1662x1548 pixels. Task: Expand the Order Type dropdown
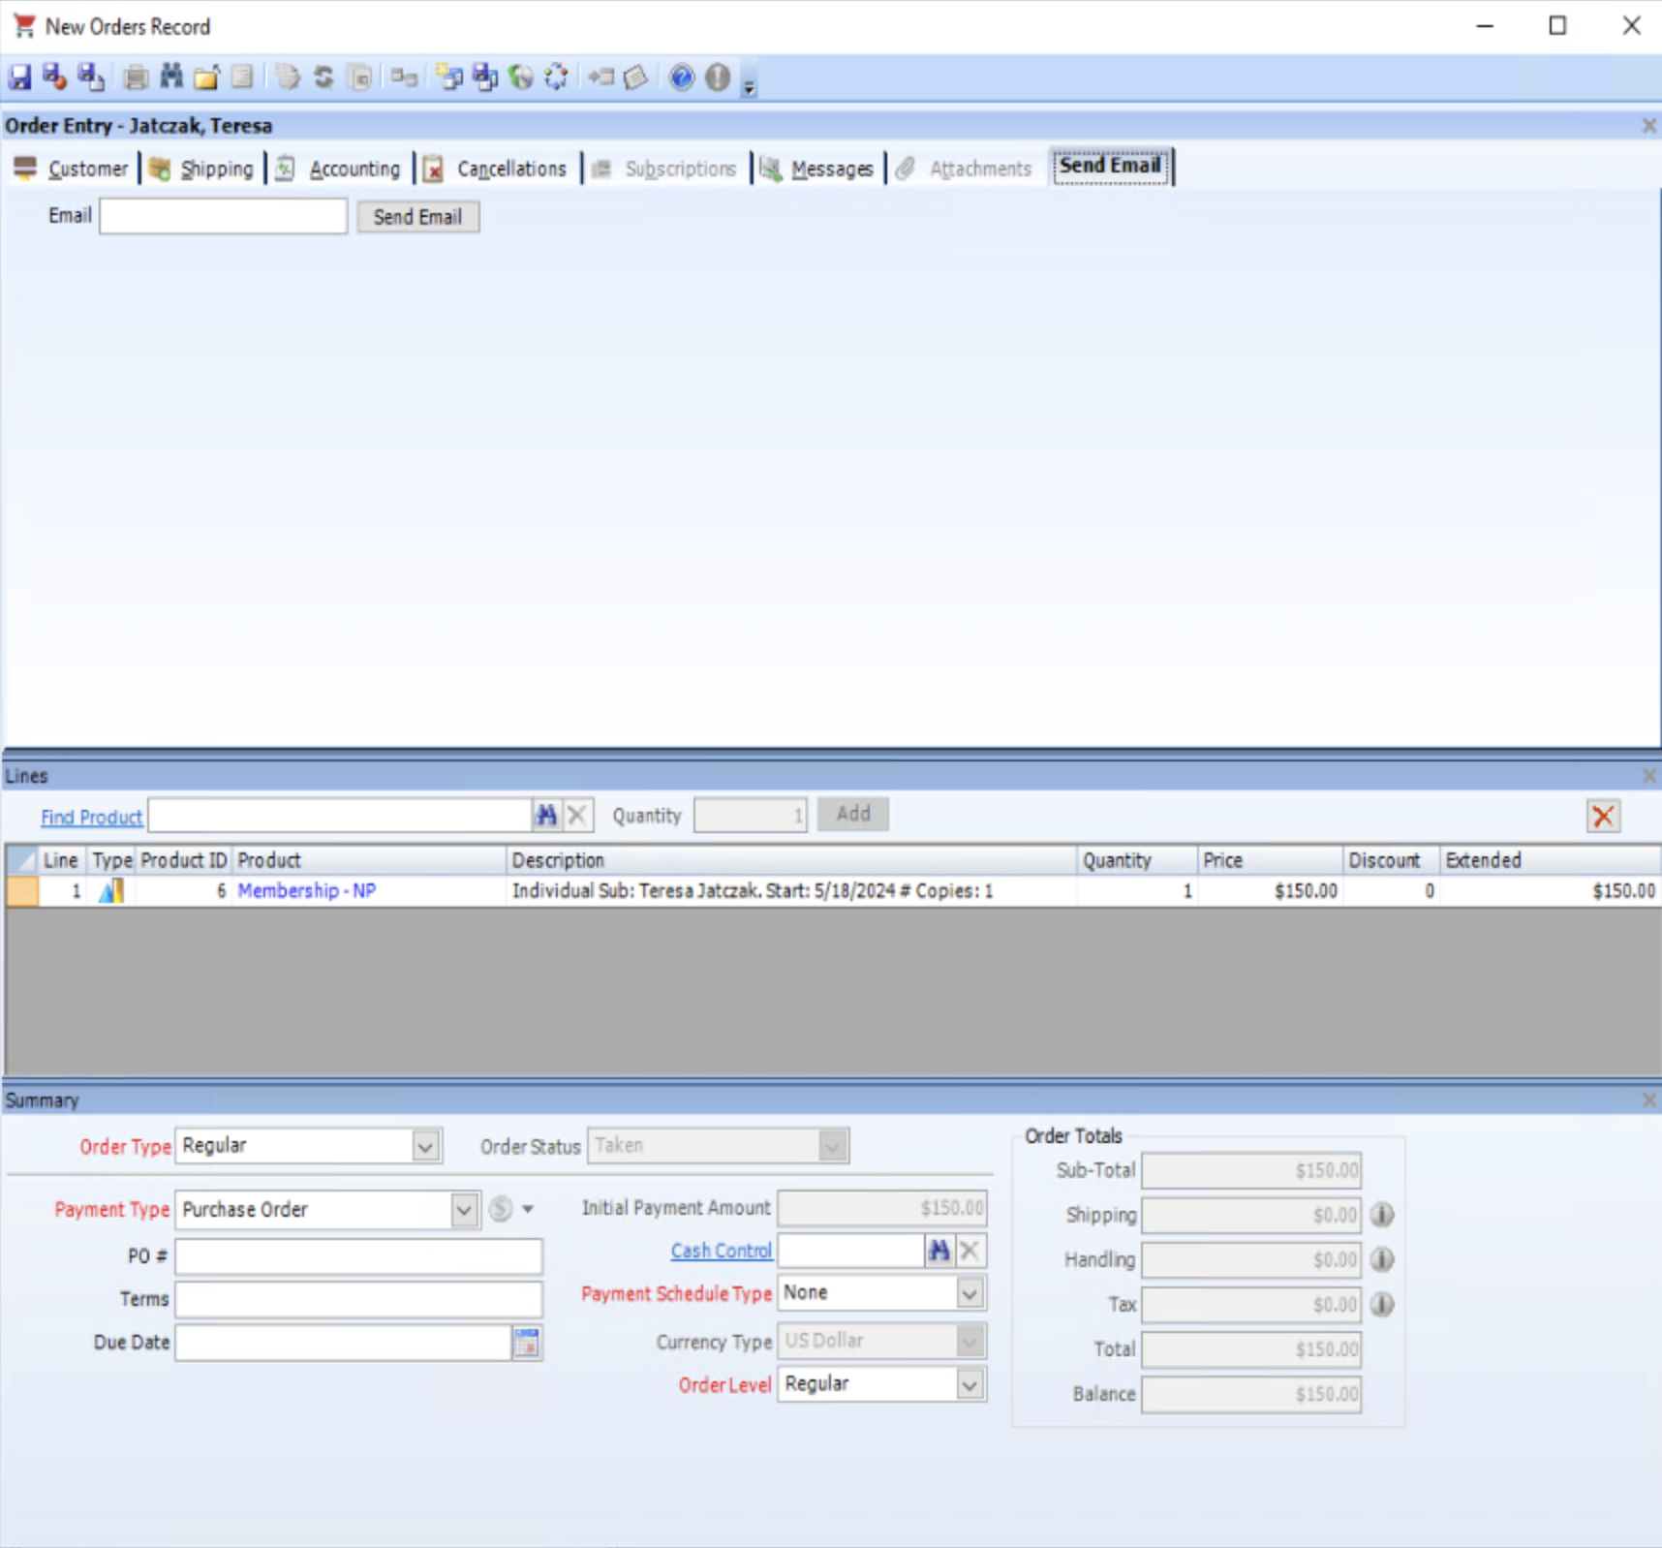click(425, 1147)
